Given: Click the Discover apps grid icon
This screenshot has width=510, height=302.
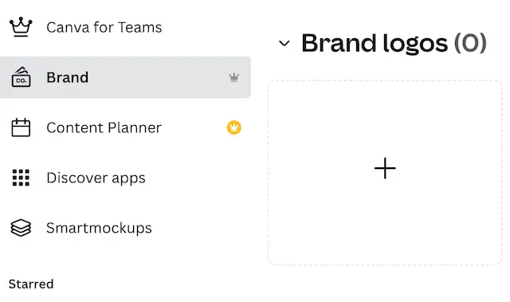Looking at the screenshot, I should 21,178.
